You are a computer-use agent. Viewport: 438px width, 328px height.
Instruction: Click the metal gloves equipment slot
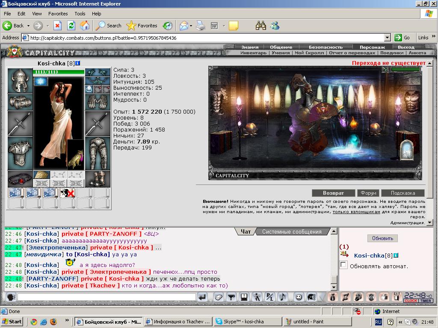(x=98, y=102)
